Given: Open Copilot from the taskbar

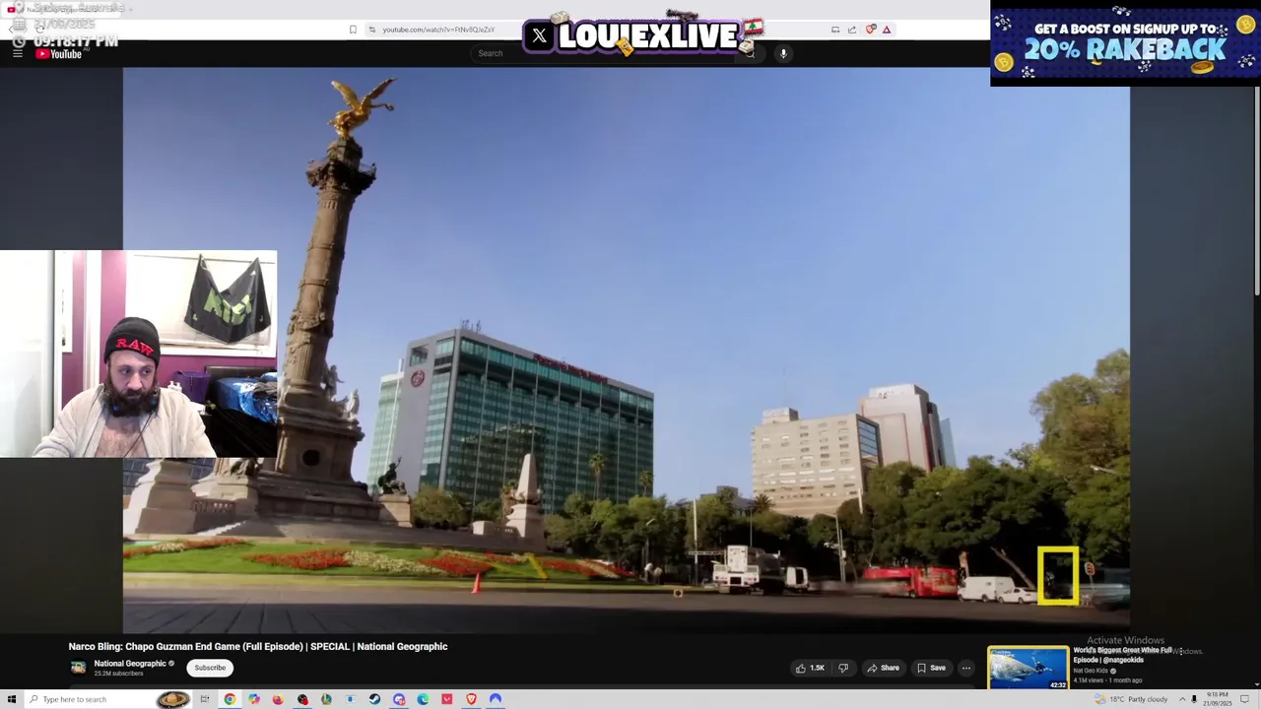Looking at the screenshot, I should click(254, 699).
